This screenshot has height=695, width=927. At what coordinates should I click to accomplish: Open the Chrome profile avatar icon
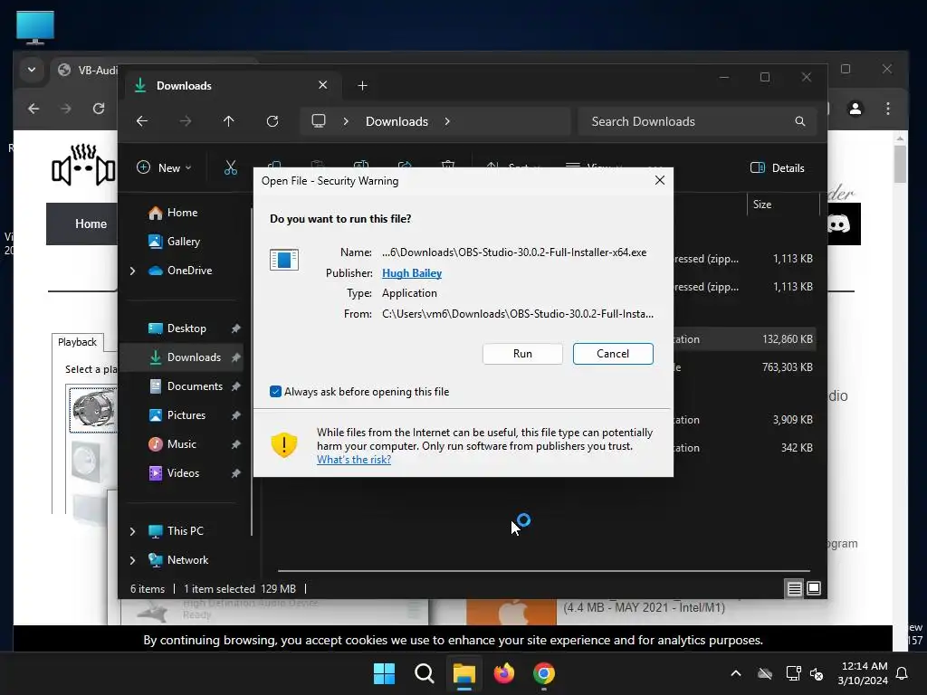[855, 109]
